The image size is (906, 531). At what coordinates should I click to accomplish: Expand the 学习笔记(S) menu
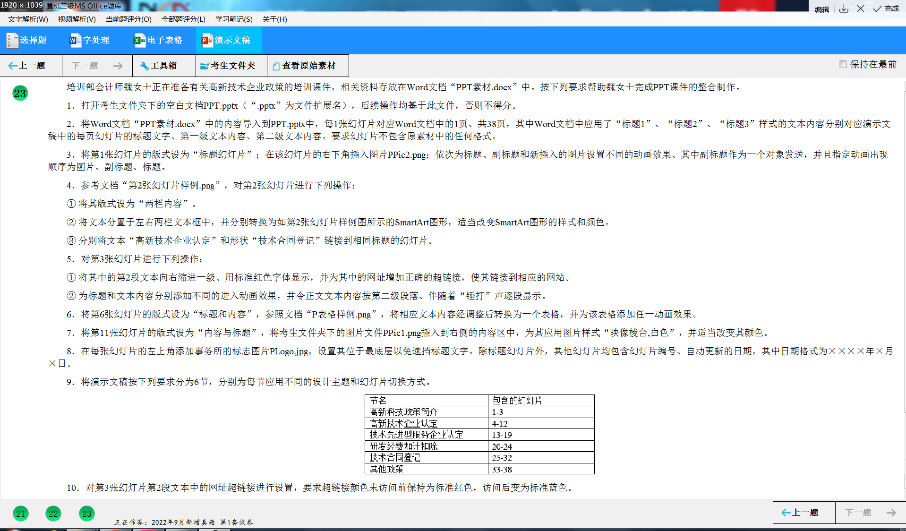pos(234,19)
